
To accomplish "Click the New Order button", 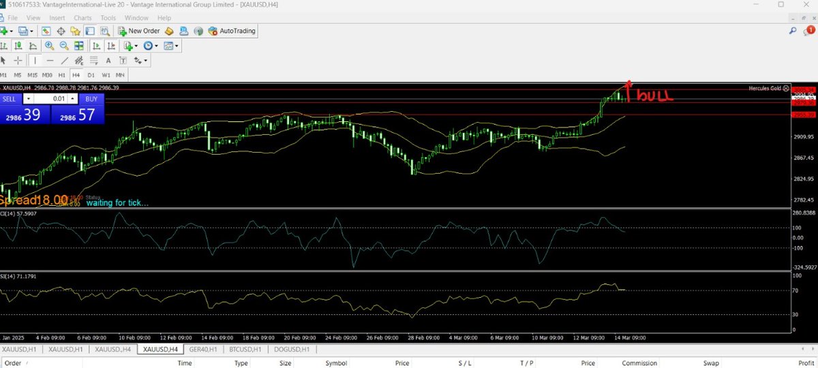I will pyautogui.click(x=139, y=31).
